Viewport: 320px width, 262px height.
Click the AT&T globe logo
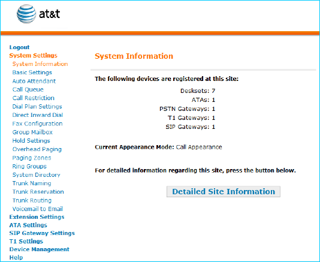pyautogui.click(x=26, y=14)
